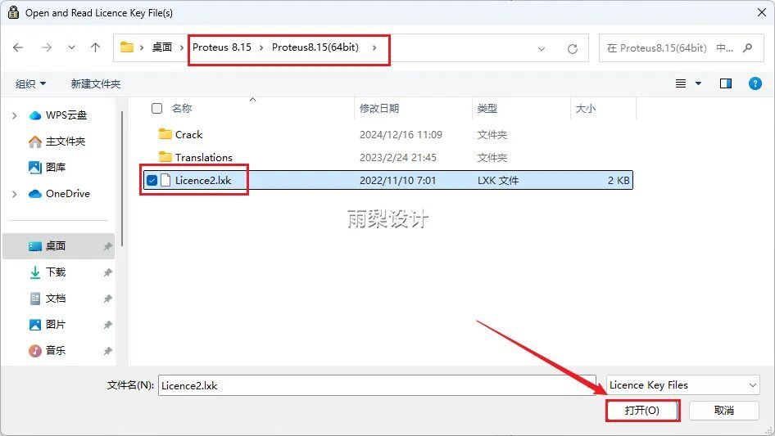Click the Licence2.lxk file icon
This screenshot has height=436, width=775.
click(x=165, y=180)
